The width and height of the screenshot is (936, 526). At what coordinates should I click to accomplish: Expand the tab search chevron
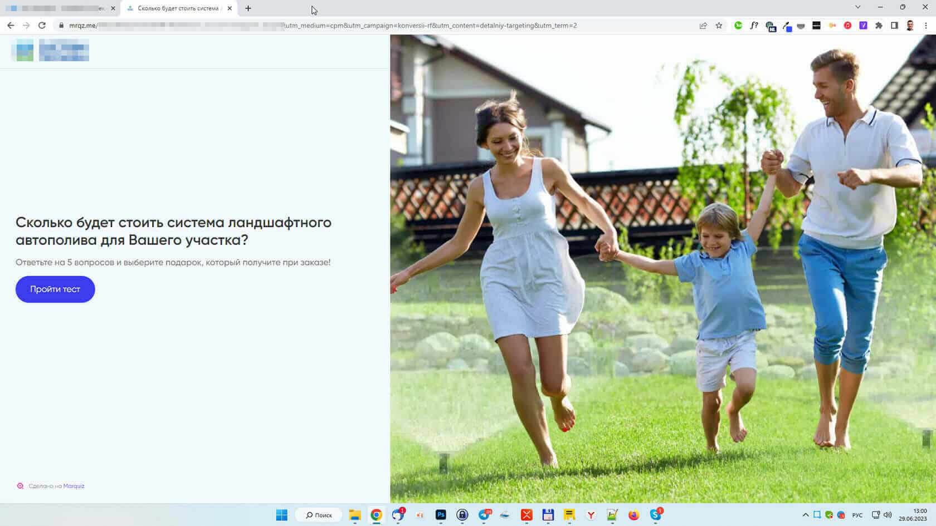click(x=858, y=7)
